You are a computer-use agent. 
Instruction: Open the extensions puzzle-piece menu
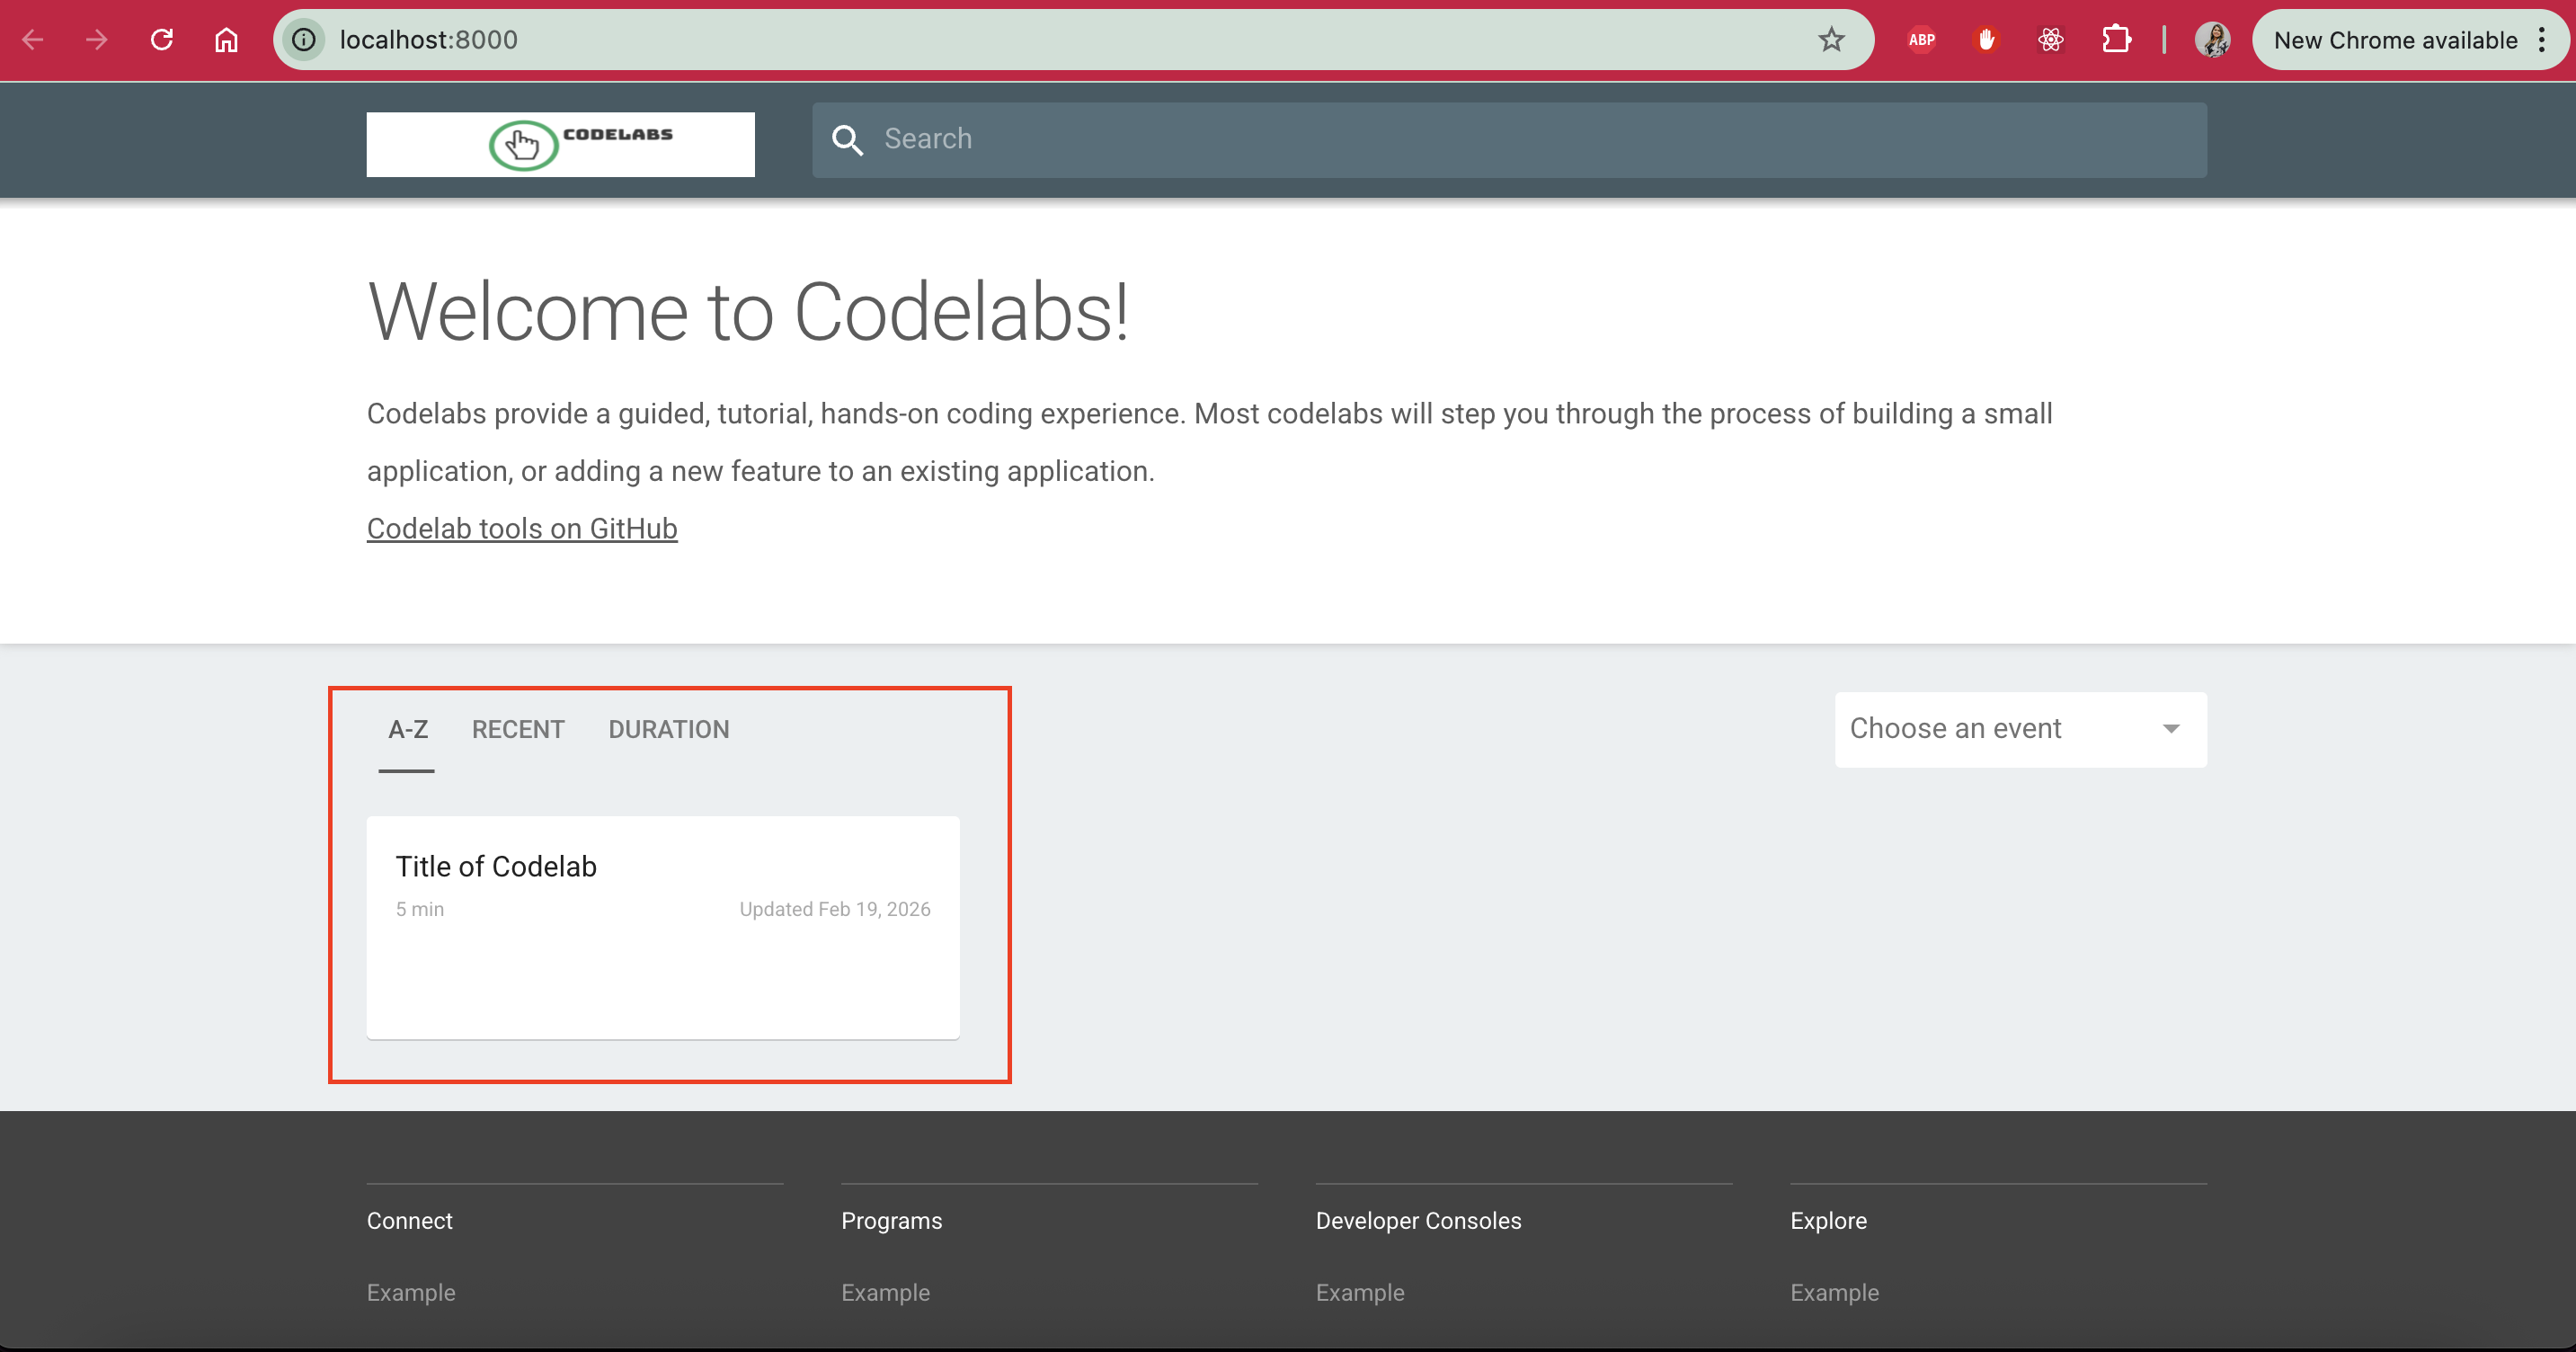tap(2116, 39)
